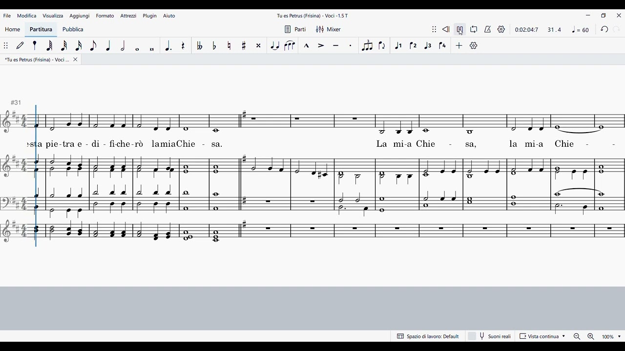Image resolution: width=625 pixels, height=351 pixels.
Task: Go to the Home tab
Action: click(13, 30)
